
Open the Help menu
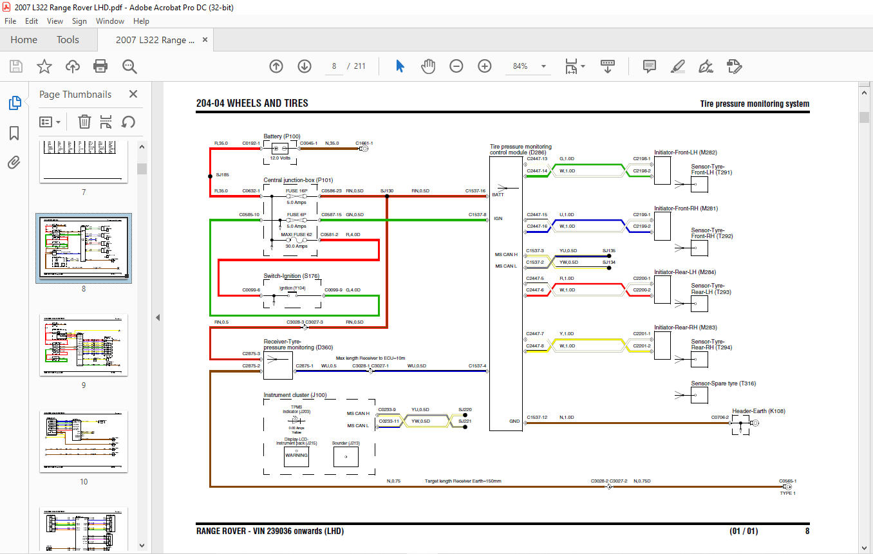pos(141,21)
